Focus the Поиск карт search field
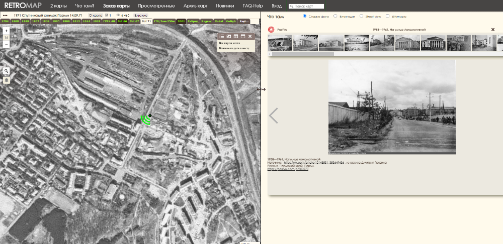This screenshot has width=503, height=244. coord(306,7)
